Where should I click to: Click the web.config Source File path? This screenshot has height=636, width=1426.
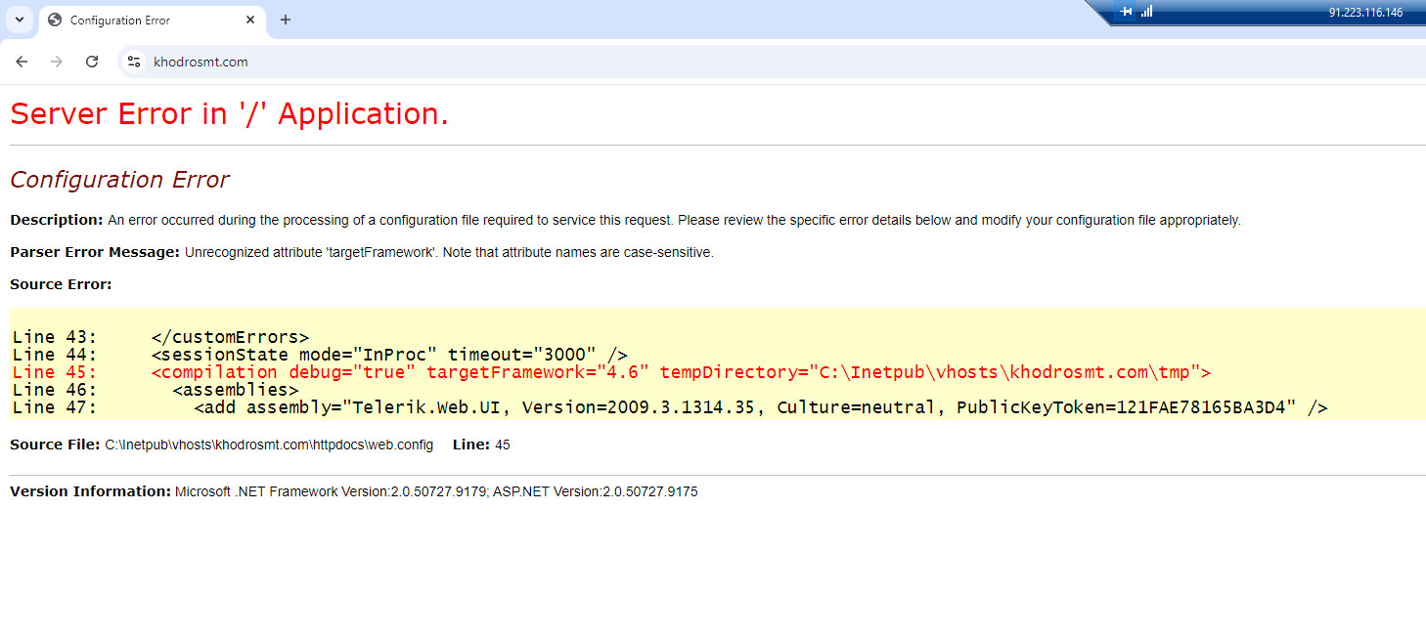(x=269, y=445)
